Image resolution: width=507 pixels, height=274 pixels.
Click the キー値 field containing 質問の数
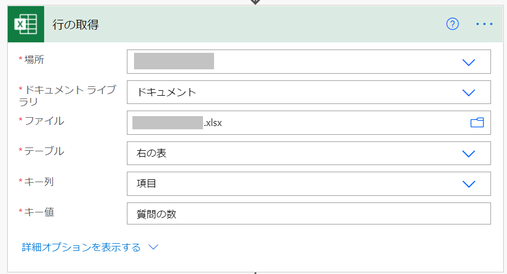[309, 213]
